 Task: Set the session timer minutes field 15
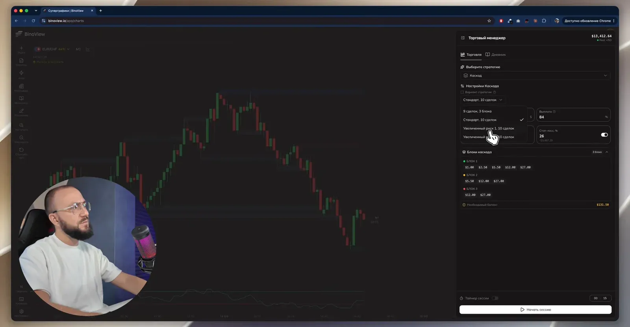(605, 298)
